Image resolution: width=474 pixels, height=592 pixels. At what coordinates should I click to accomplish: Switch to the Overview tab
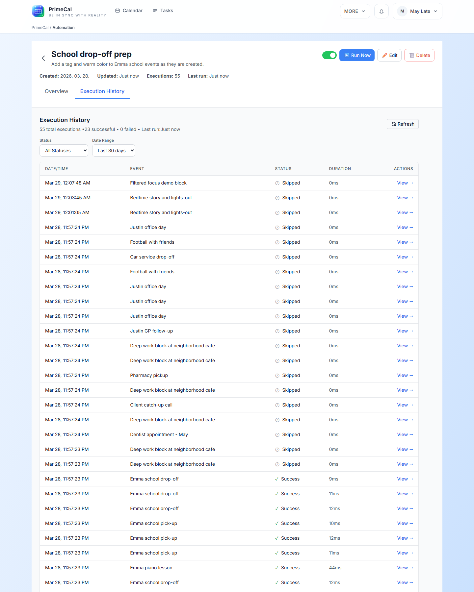tap(57, 91)
